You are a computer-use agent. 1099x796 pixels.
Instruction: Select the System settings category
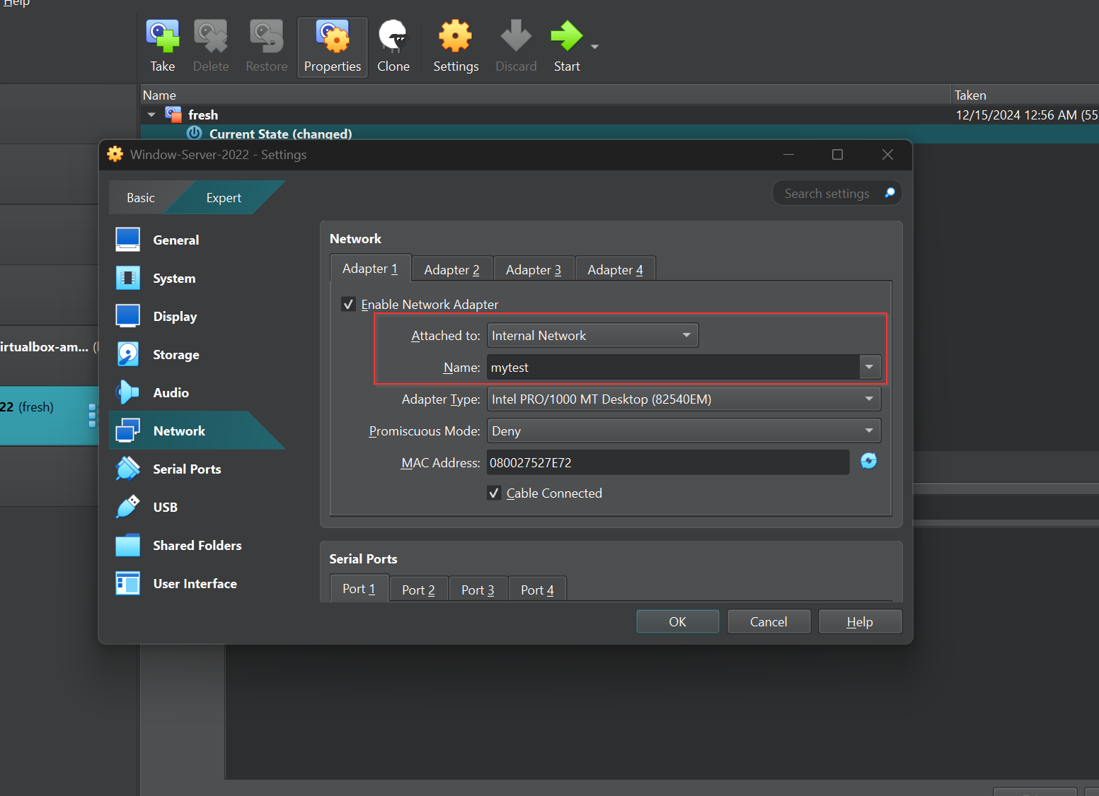point(197,279)
